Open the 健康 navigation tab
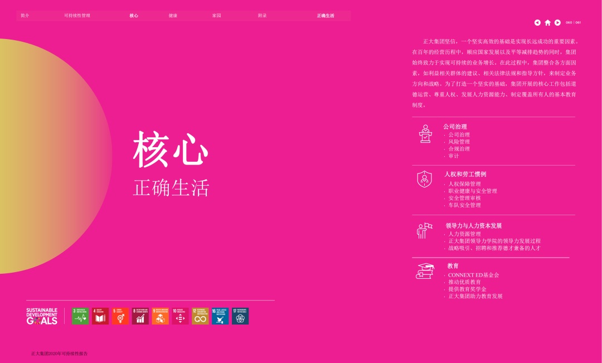Viewport: 602px width, 363px height. coord(173,16)
